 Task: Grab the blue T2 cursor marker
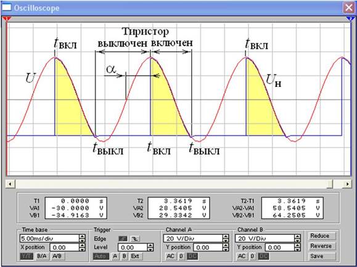[x=351, y=19]
